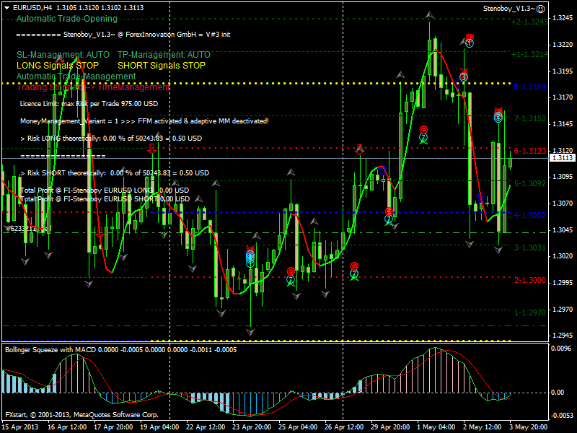The image size is (577, 433).
Task: Toggle SL-Management: AUTO setting
Action: 63,54
